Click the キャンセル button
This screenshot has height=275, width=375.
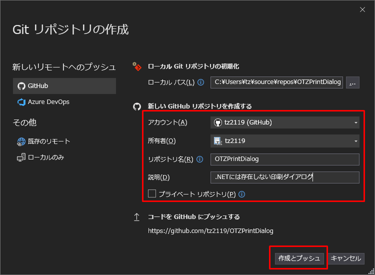pos(346,258)
